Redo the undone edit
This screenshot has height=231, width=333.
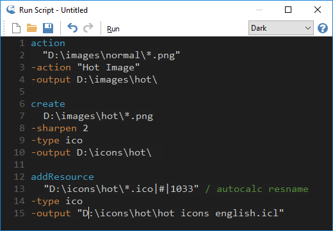[x=88, y=28]
